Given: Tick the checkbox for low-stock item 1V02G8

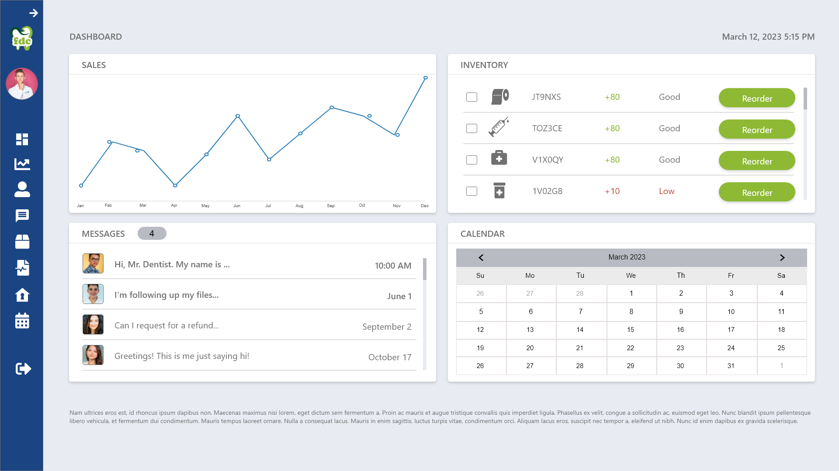Looking at the screenshot, I should pyautogui.click(x=472, y=191).
